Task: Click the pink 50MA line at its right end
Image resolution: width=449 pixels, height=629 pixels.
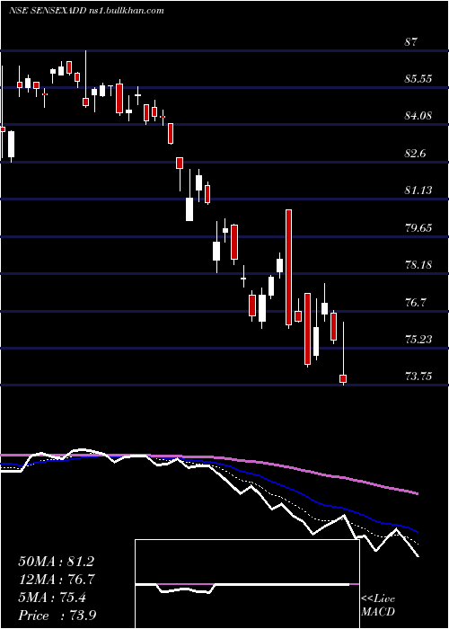Action: 417,493
